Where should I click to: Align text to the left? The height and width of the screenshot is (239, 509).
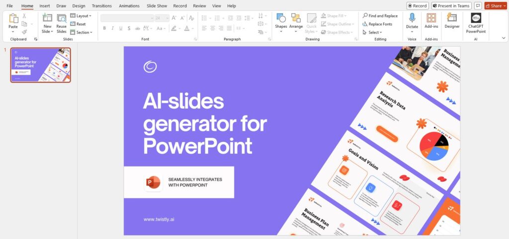204,28
